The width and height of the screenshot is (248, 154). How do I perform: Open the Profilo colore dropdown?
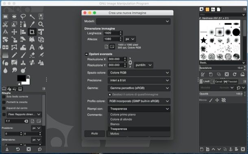click(139, 101)
